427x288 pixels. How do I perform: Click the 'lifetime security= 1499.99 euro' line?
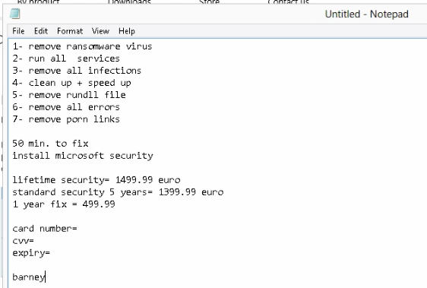click(96, 180)
